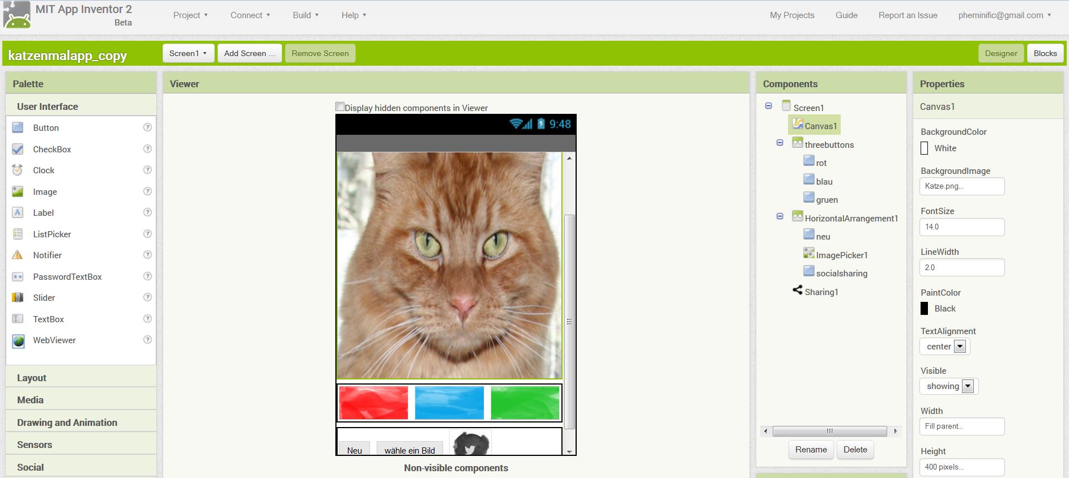
Task: Open the TextAlignment center dropdown
Action: click(x=944, y=347)
